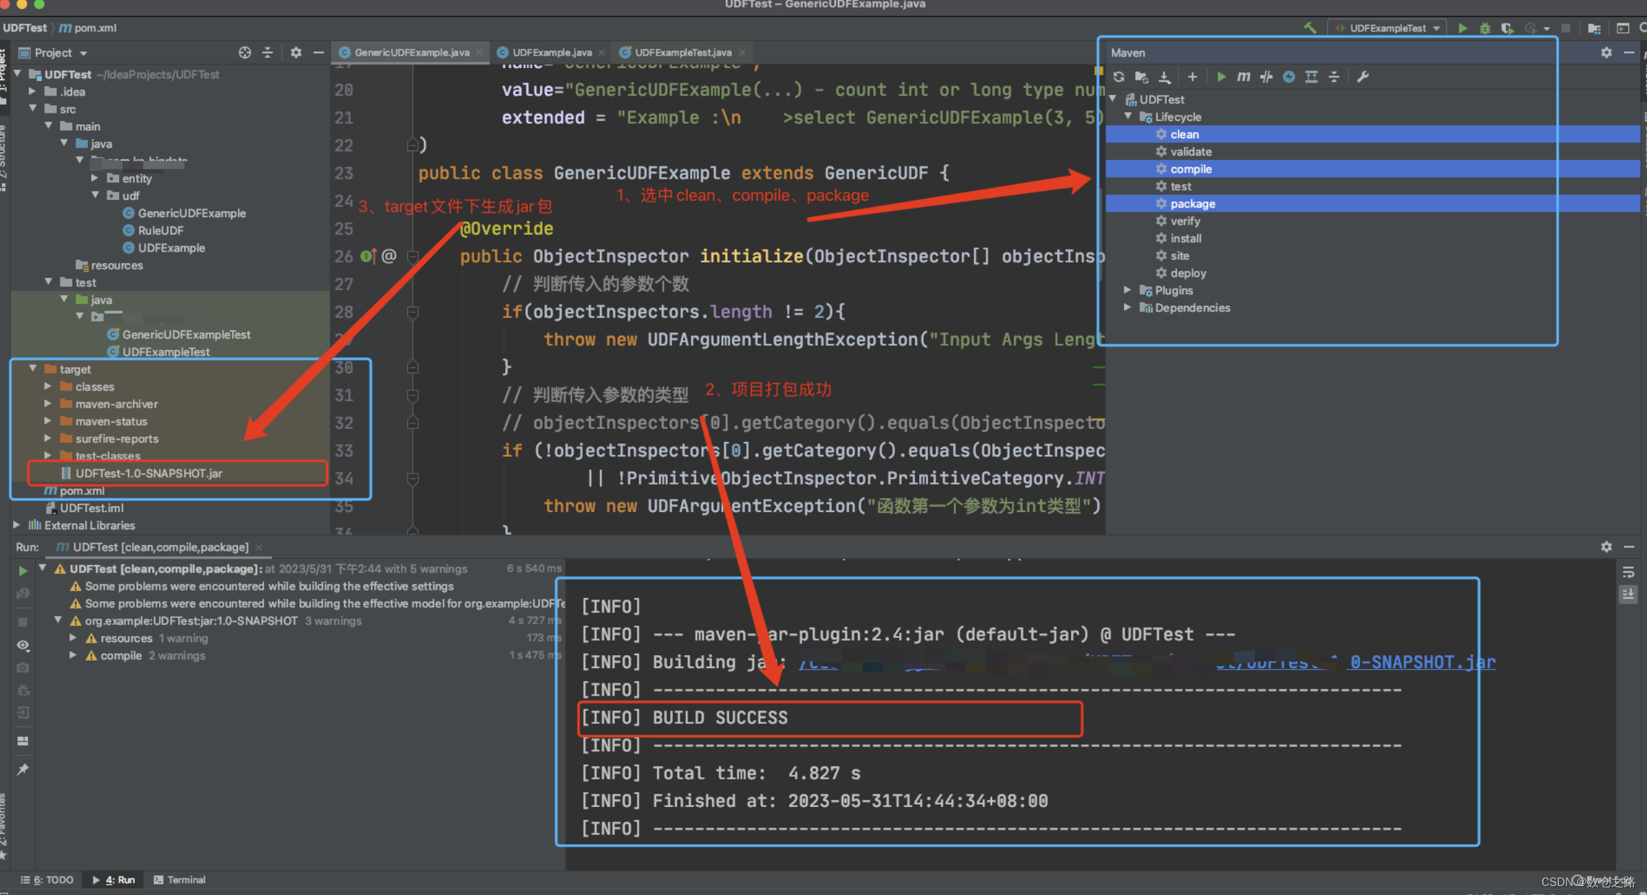Expand the Plugins node in Maven panel
Viewport: 1647px width, 895px height.
point(1127,290)
